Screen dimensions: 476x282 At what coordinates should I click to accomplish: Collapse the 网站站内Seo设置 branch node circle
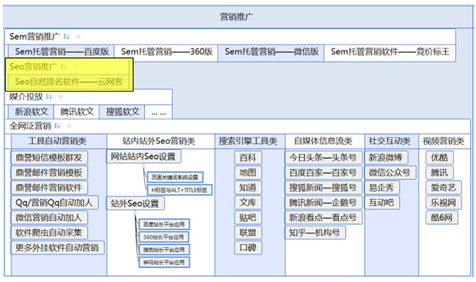pyautogui.click(x=144, y=166)
